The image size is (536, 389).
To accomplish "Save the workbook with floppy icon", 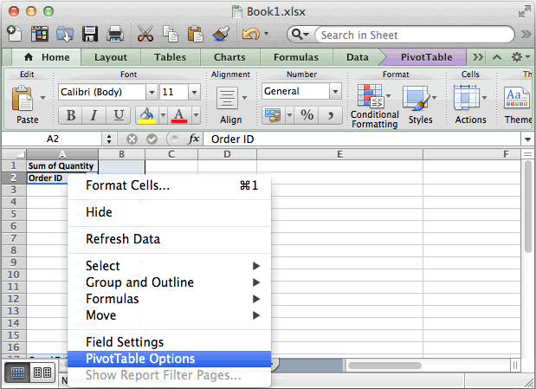I will click(90, 34).
